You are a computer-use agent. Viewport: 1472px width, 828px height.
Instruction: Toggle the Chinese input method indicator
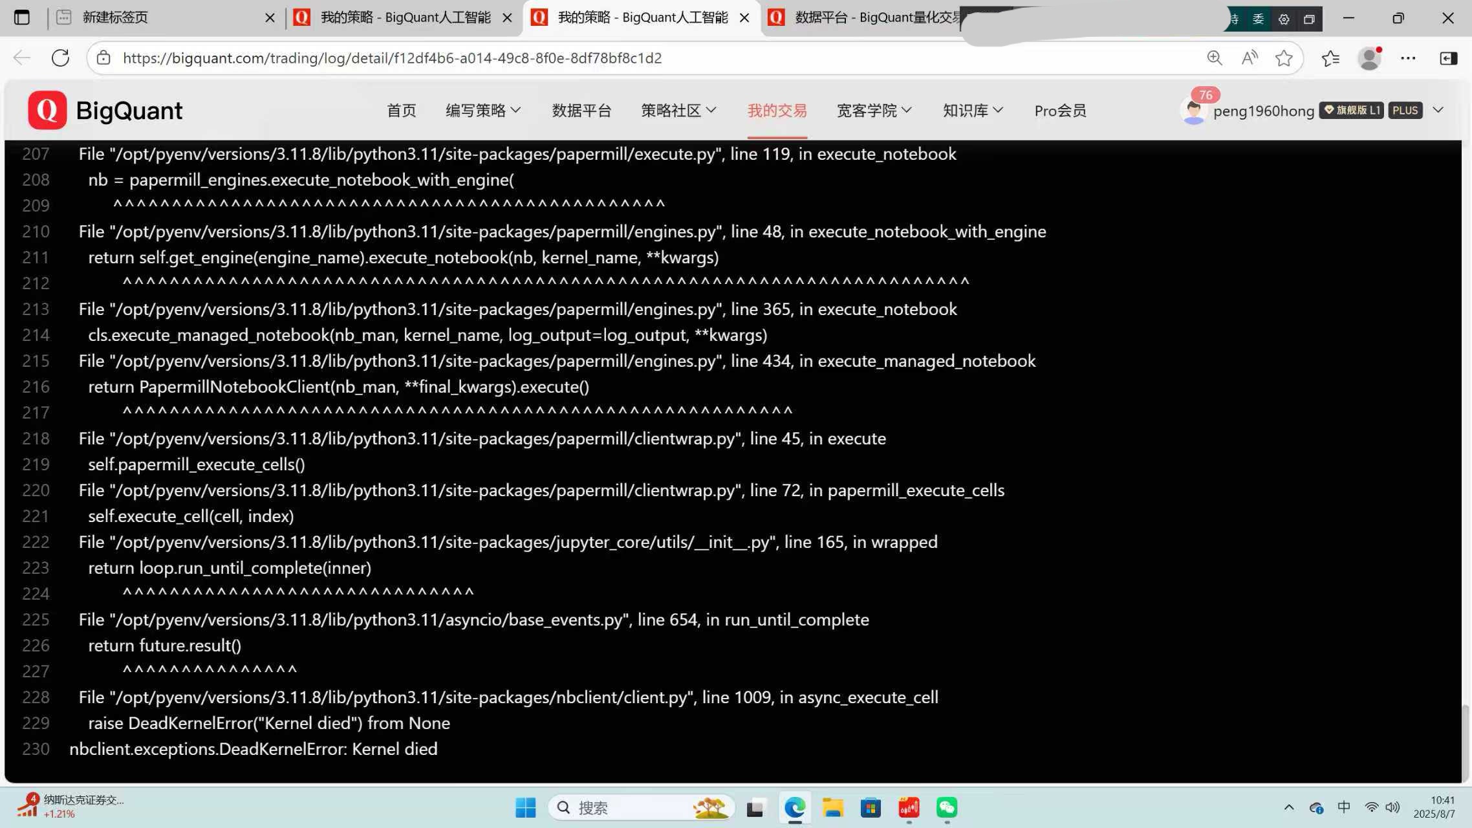pos(1343,807)
